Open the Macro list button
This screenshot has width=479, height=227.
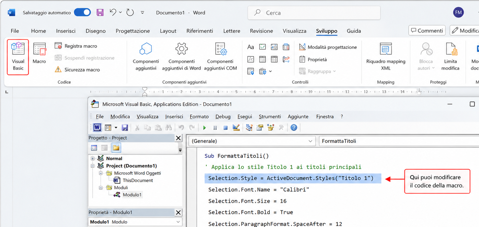pyautogui.click(x=39, y=54)
